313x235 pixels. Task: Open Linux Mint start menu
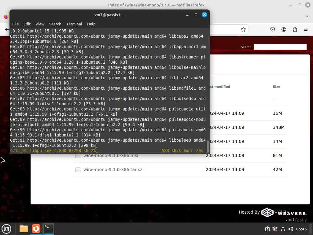7,229
